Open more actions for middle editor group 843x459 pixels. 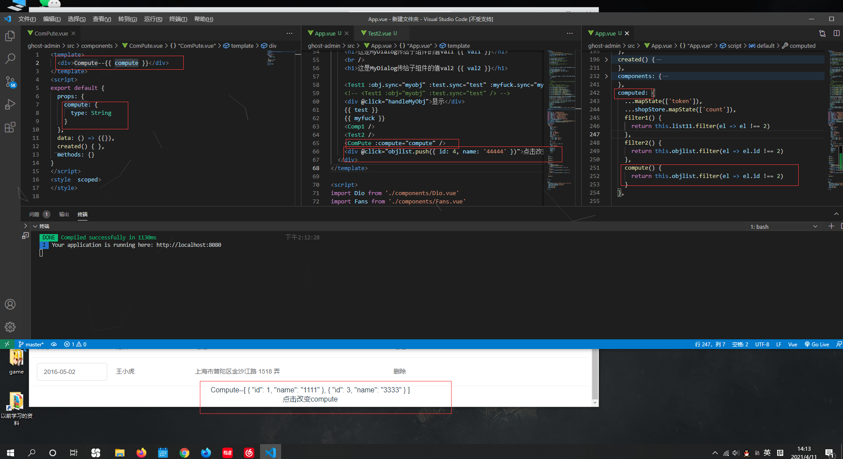click(570, 33)
